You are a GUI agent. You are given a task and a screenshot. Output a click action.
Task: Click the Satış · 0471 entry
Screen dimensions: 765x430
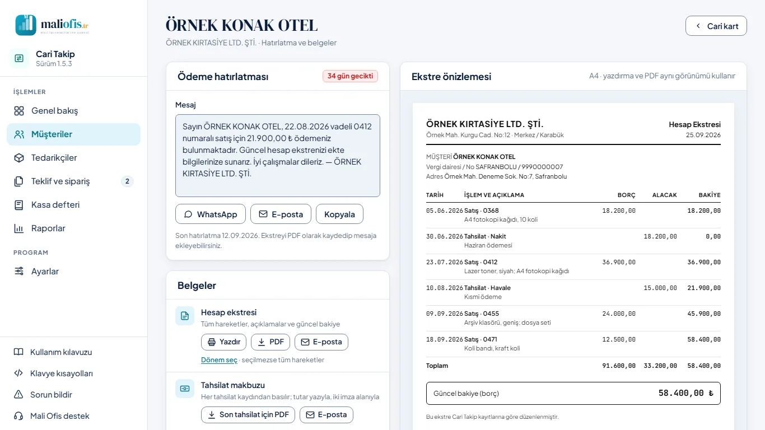coord(573,344)
